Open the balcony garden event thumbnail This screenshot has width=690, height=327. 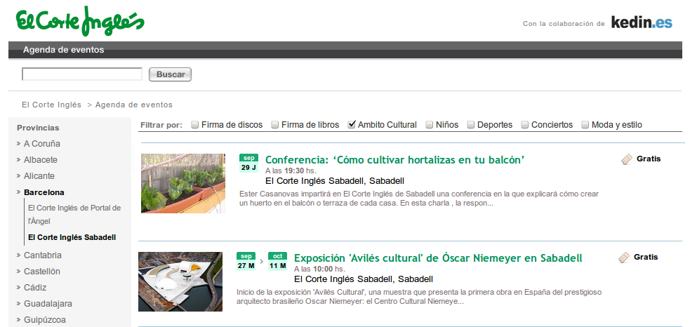click(x=183, y=183)
